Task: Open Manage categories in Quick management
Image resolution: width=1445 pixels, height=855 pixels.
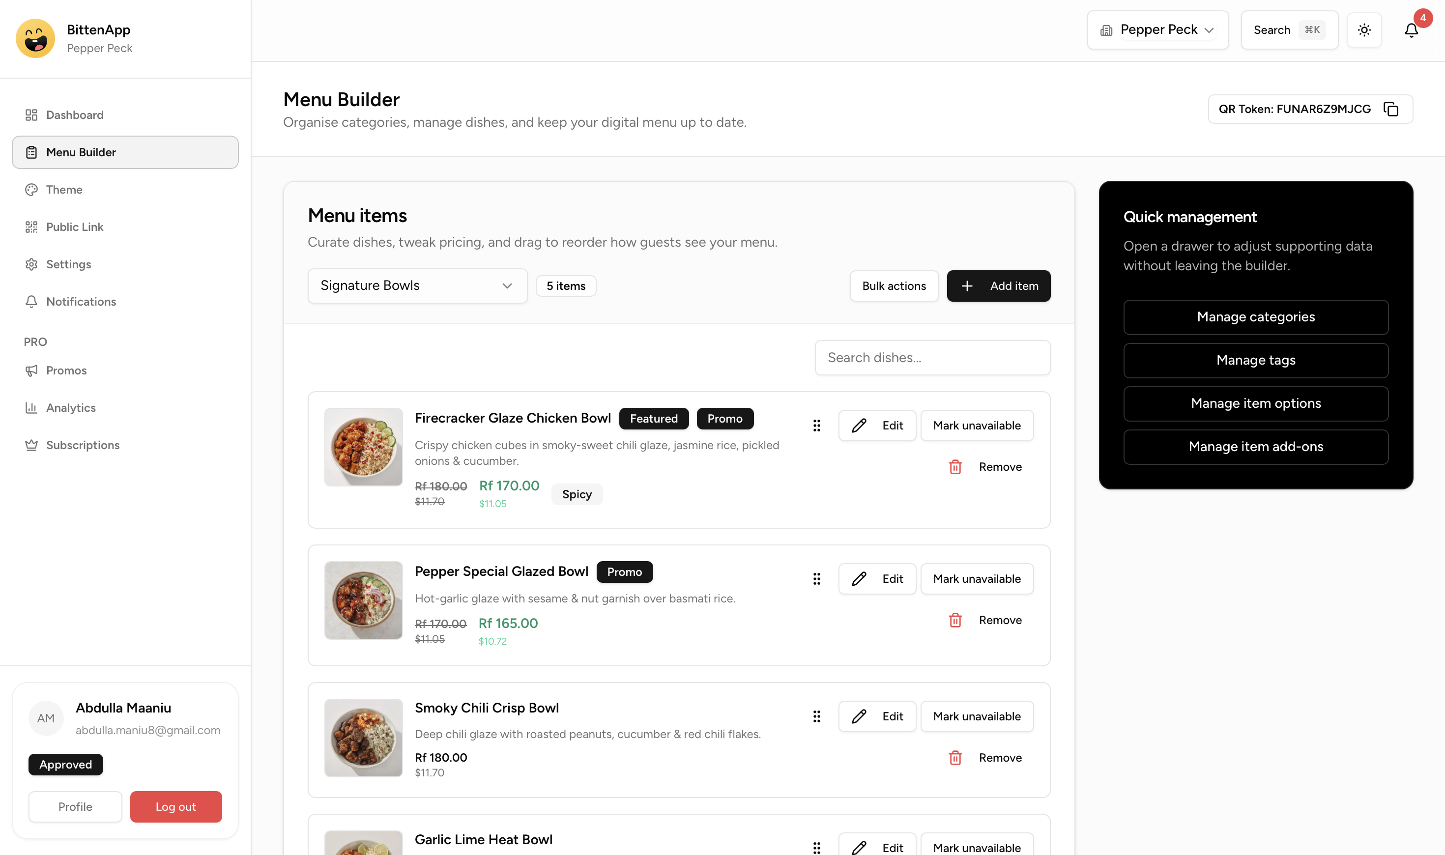Action: [1255, 317]
